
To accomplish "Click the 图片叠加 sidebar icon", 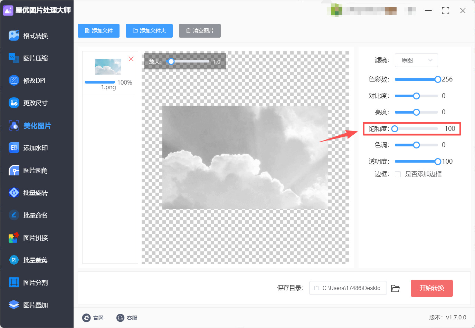I will point(14,305).
